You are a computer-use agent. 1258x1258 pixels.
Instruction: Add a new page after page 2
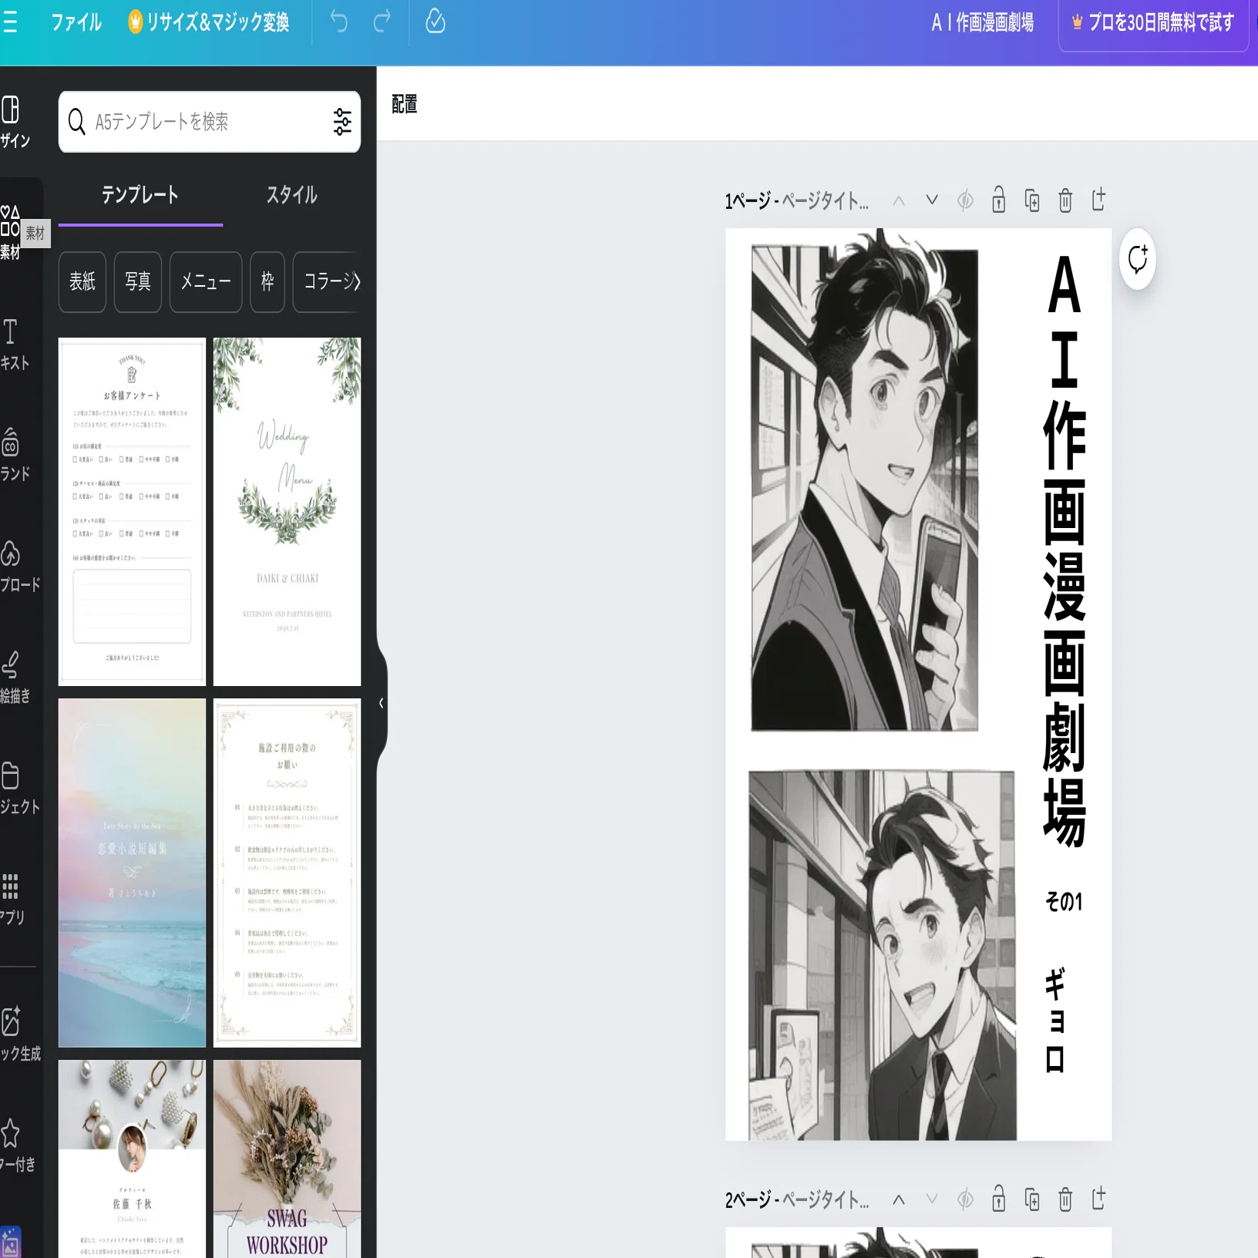coord(1098,1199)
